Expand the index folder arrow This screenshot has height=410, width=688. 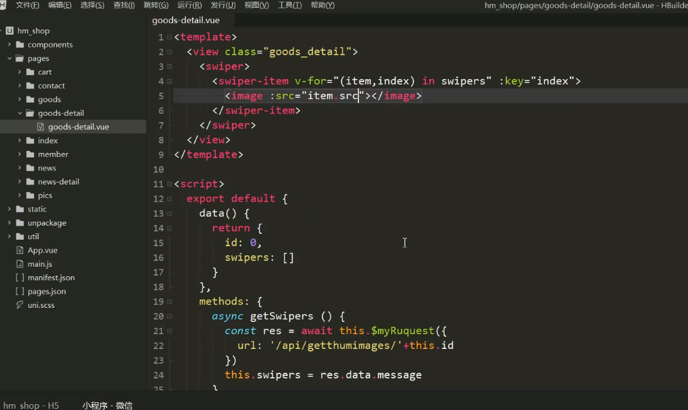[x=19, y=141]
